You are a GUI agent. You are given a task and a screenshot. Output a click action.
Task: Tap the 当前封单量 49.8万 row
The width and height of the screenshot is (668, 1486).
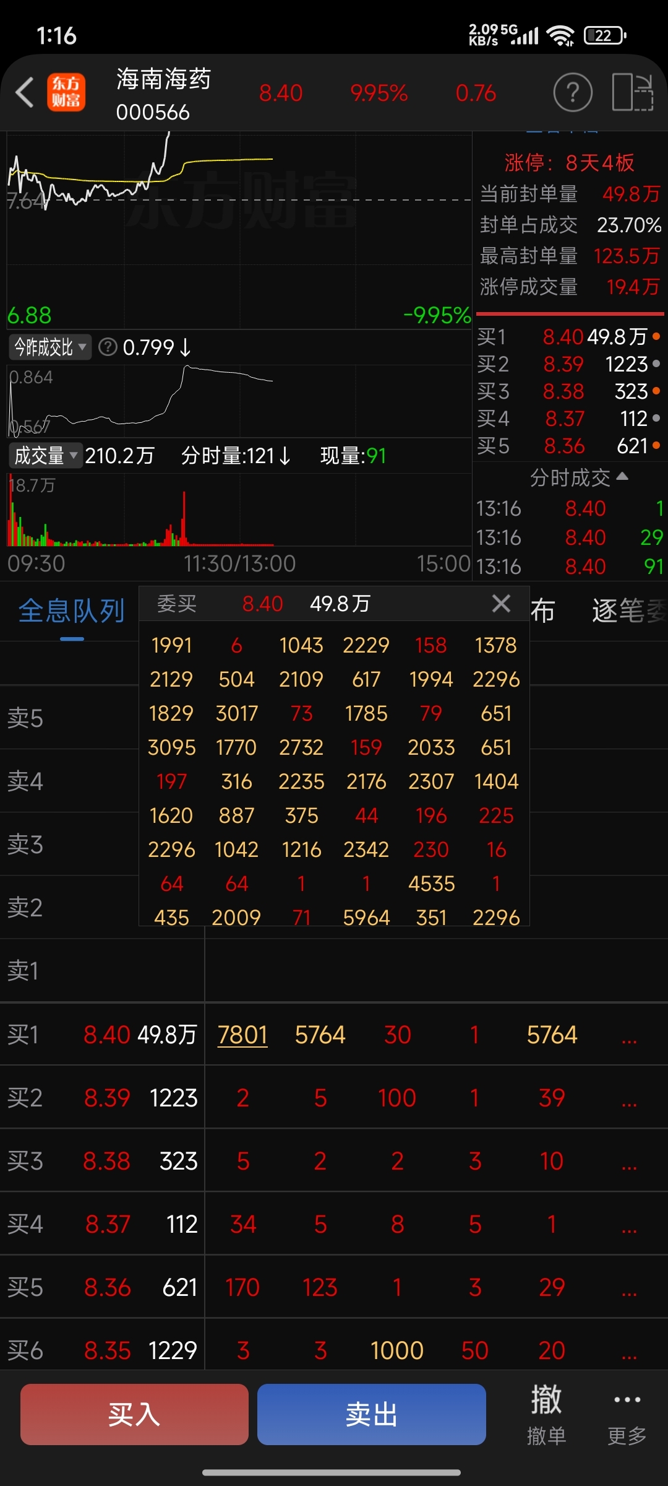(570, 194)
